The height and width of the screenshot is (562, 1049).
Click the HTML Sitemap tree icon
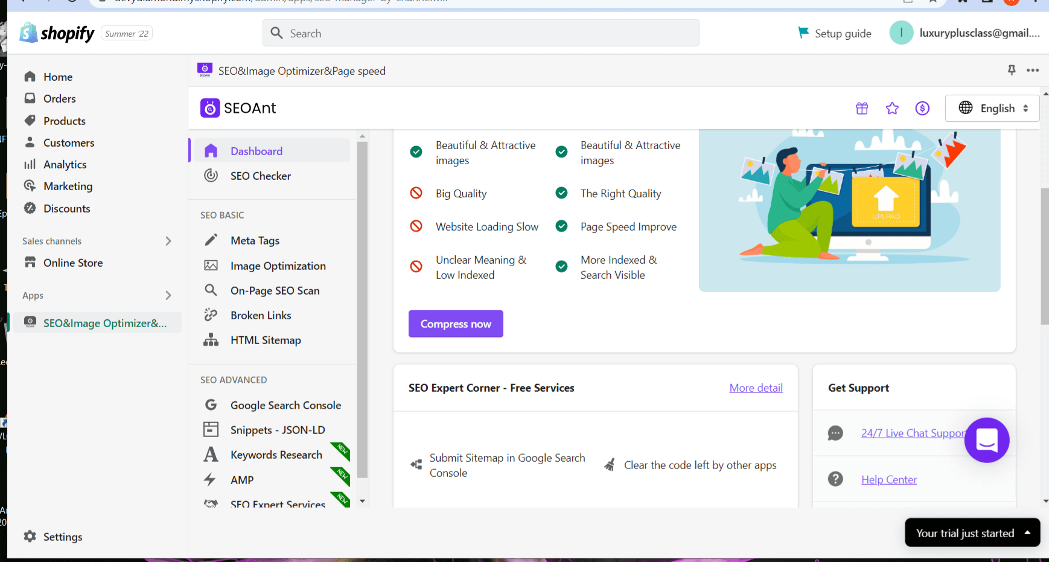[x=211, y=340]
